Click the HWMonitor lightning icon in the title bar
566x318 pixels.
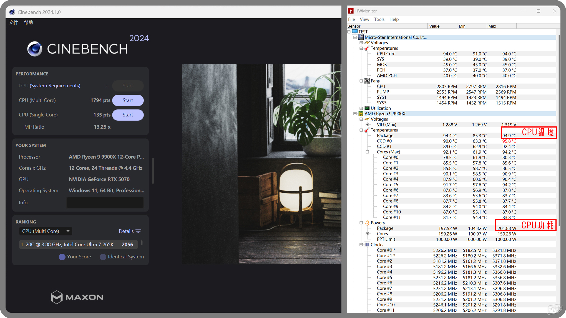coord(351,11)
